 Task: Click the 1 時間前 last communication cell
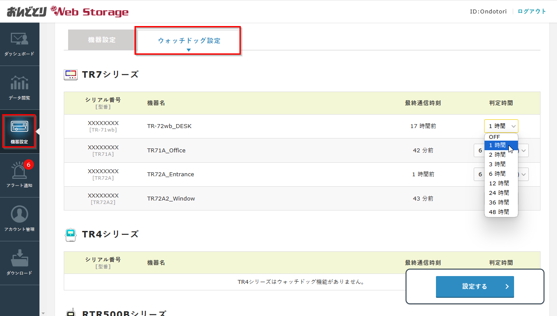point(423,174)
